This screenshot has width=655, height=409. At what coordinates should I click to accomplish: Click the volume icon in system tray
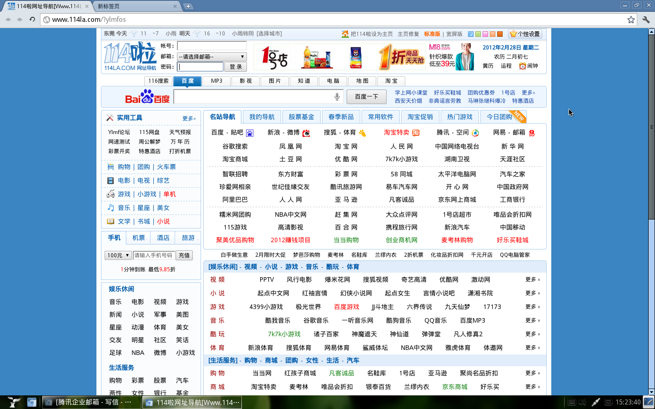coord(582,402)
